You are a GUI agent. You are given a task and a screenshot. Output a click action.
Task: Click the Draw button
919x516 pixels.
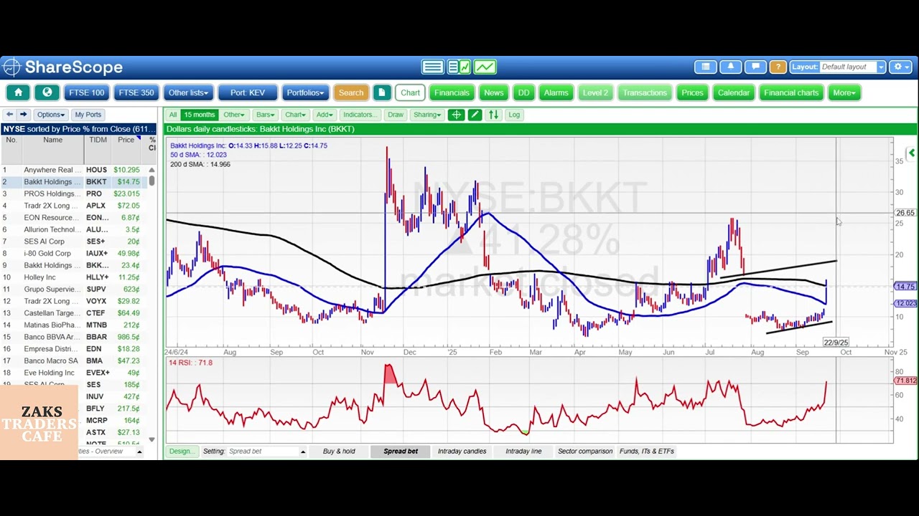point(396,115)
